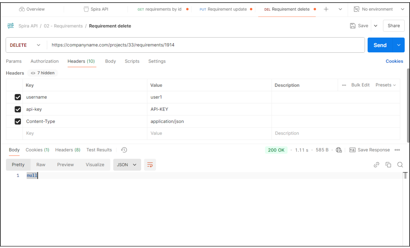Uncheck the api-key header
The height and width of the screenshot is (248, 410).
[x=18, y=109]
